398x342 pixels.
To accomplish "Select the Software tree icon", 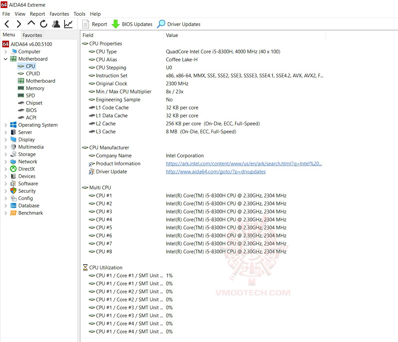I will tap(13, 184).
